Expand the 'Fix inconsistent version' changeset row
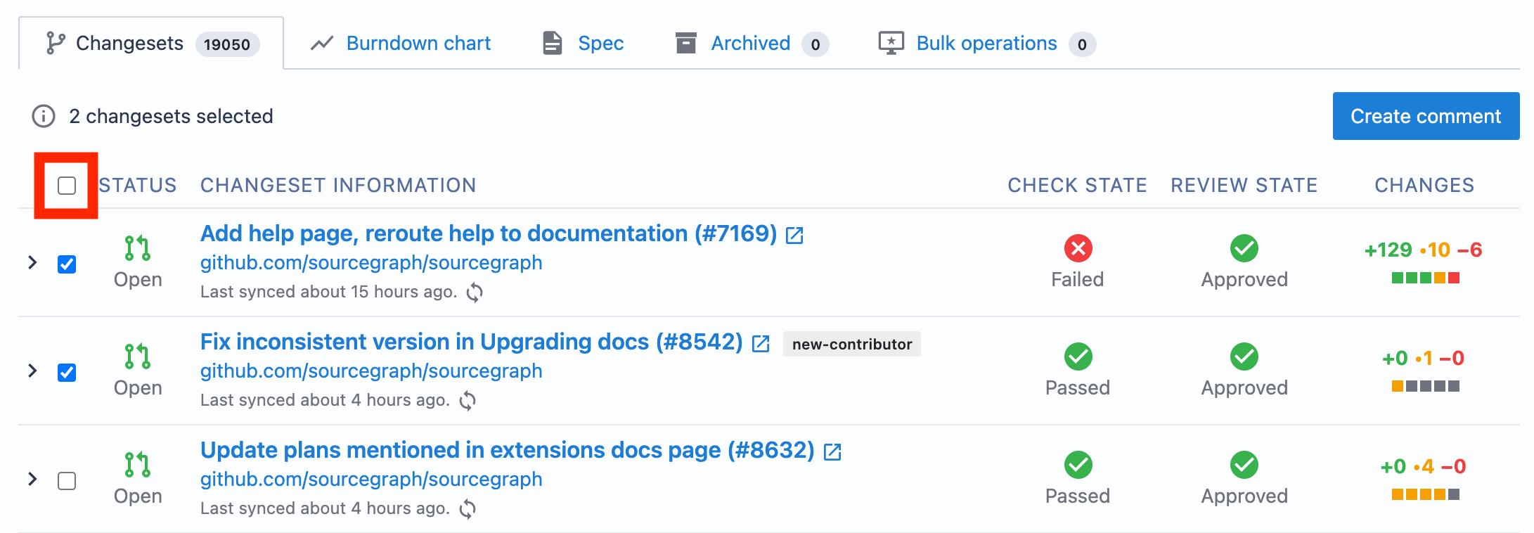Viewport: 1534px width, 533px height. pyautogui.click(x=32, y=371)
